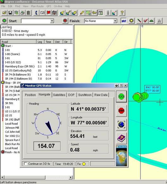167x184 pixels.
Task: Open help with the question mark icon
Action: (x=122, y=13)
